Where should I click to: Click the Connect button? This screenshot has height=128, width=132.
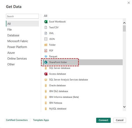pos(103,120)
